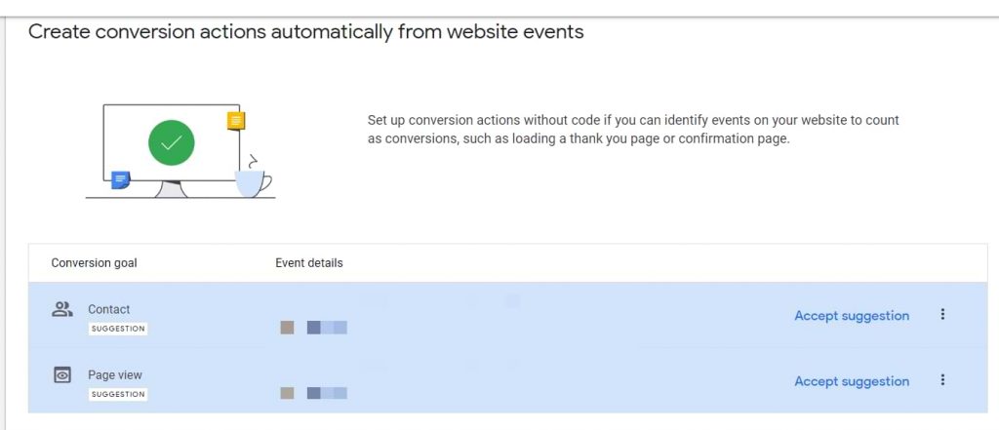Viewport: 999px width, 430px height.
Task: Click blurred event details in Contact row
Action: [x=314, y=327]
